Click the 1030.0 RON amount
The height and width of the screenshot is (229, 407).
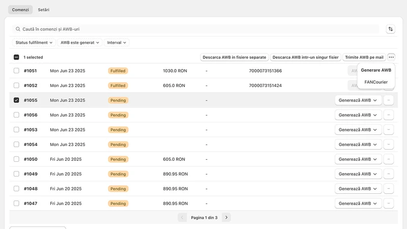175,71
